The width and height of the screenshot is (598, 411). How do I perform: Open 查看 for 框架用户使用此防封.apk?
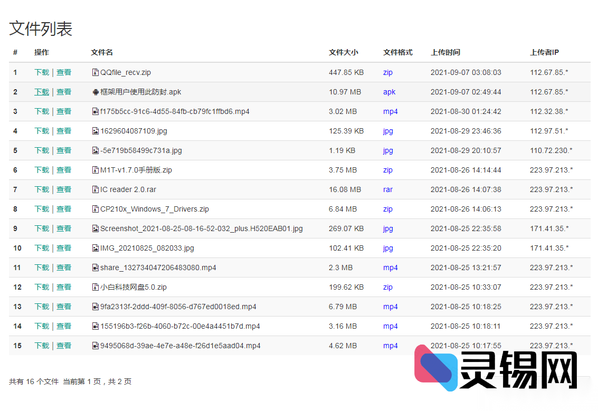click(x=63, y=91)
